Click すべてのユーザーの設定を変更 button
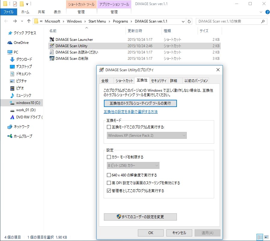 (x=140, y=217)
